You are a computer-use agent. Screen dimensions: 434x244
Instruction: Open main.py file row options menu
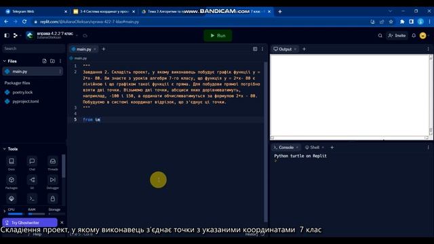tap(60, 71)
